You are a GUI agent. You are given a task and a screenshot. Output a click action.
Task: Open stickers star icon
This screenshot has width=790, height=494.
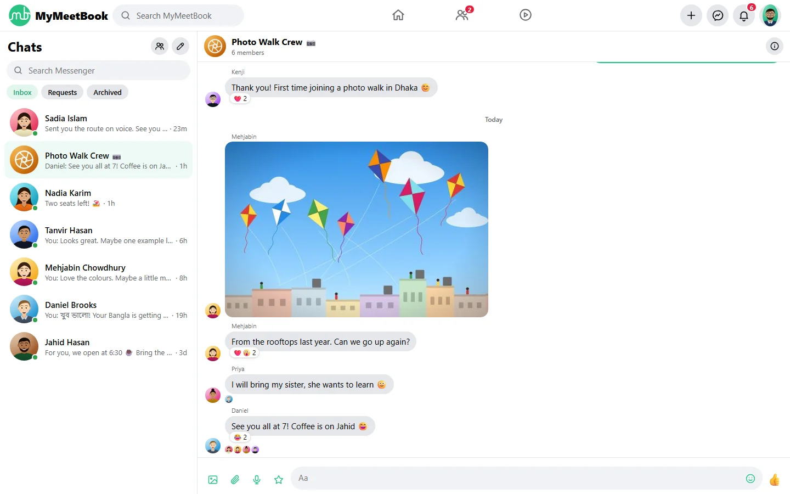(279, 480)
